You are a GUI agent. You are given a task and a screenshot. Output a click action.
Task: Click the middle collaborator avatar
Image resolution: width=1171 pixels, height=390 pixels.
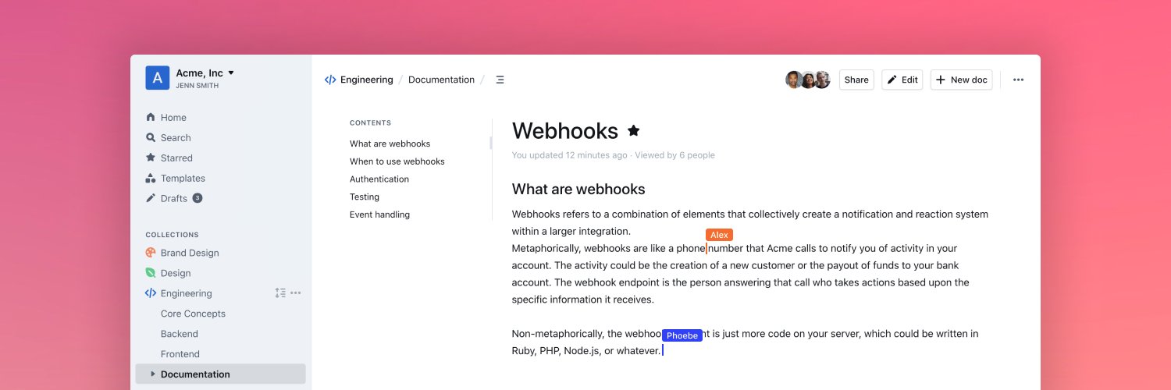[x=808, y=80]
